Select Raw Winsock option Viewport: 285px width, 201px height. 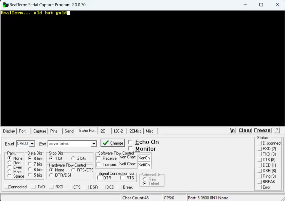[x=144, y=179]
